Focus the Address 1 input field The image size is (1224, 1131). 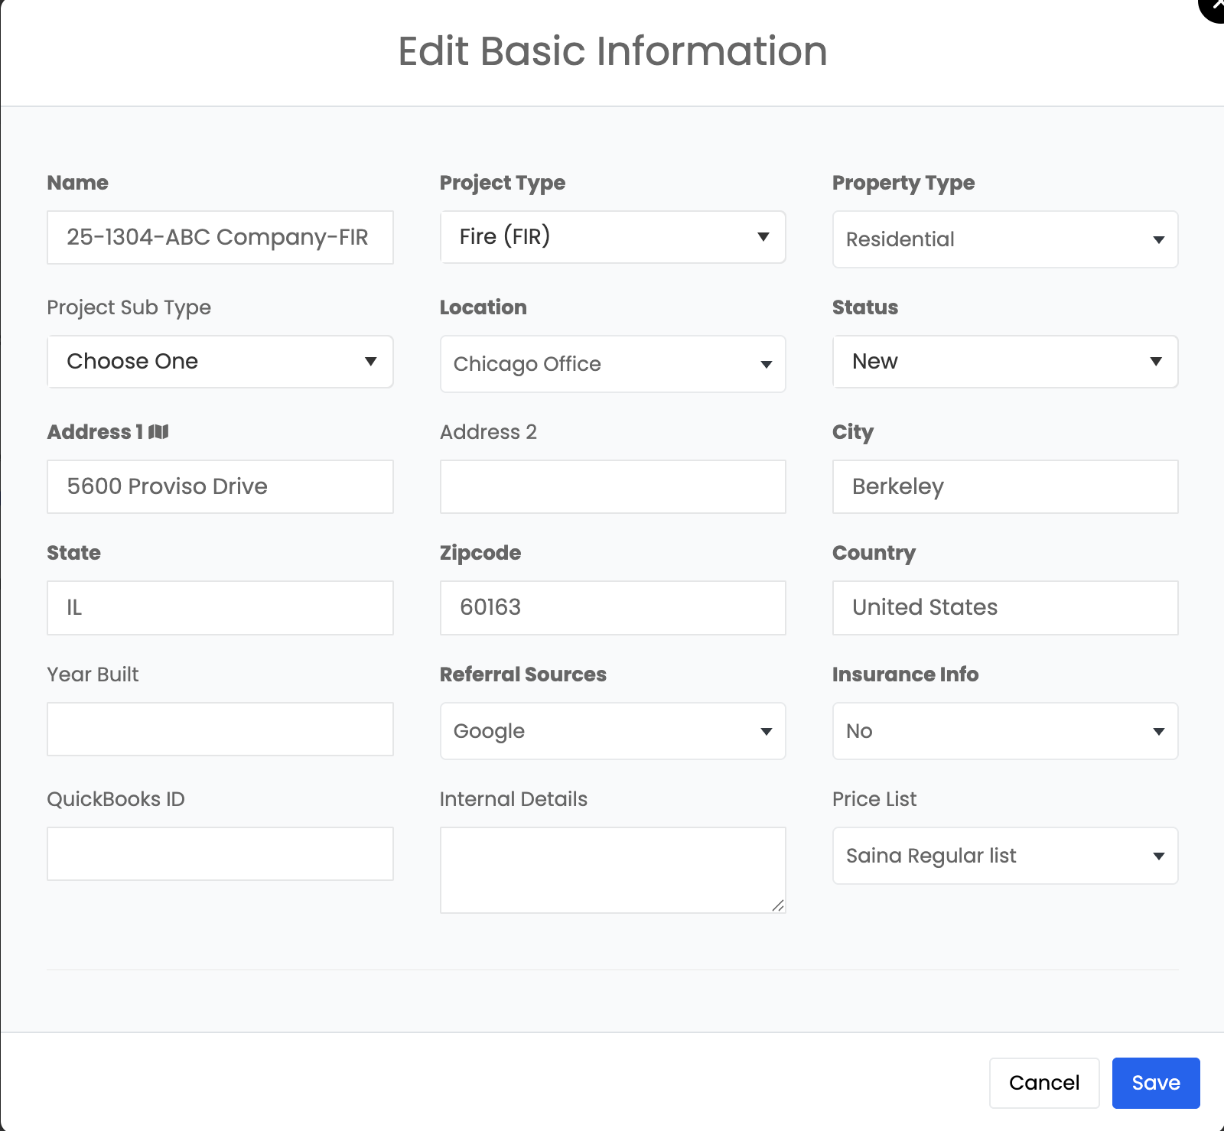click(220, 486)
